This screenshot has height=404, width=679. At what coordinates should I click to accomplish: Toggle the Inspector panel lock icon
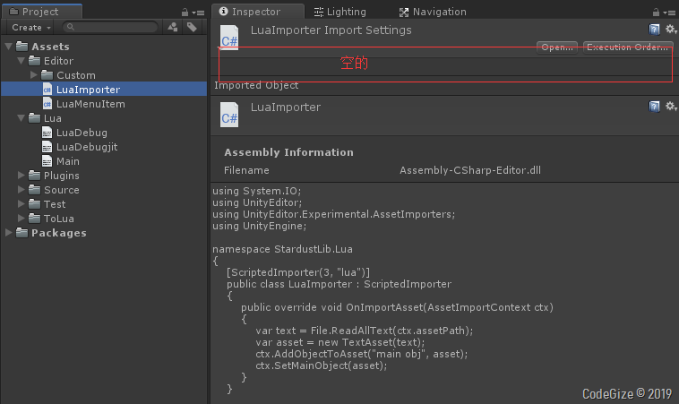point(656,13)
